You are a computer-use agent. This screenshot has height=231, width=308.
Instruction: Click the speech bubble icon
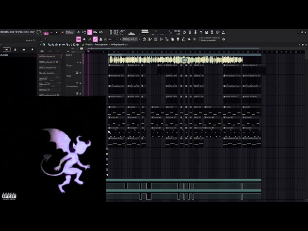(x=218, y=32)
